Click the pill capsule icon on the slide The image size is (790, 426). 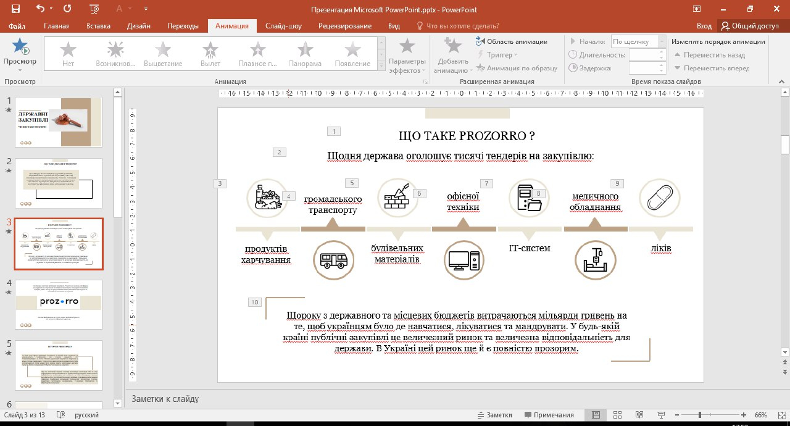659,199
